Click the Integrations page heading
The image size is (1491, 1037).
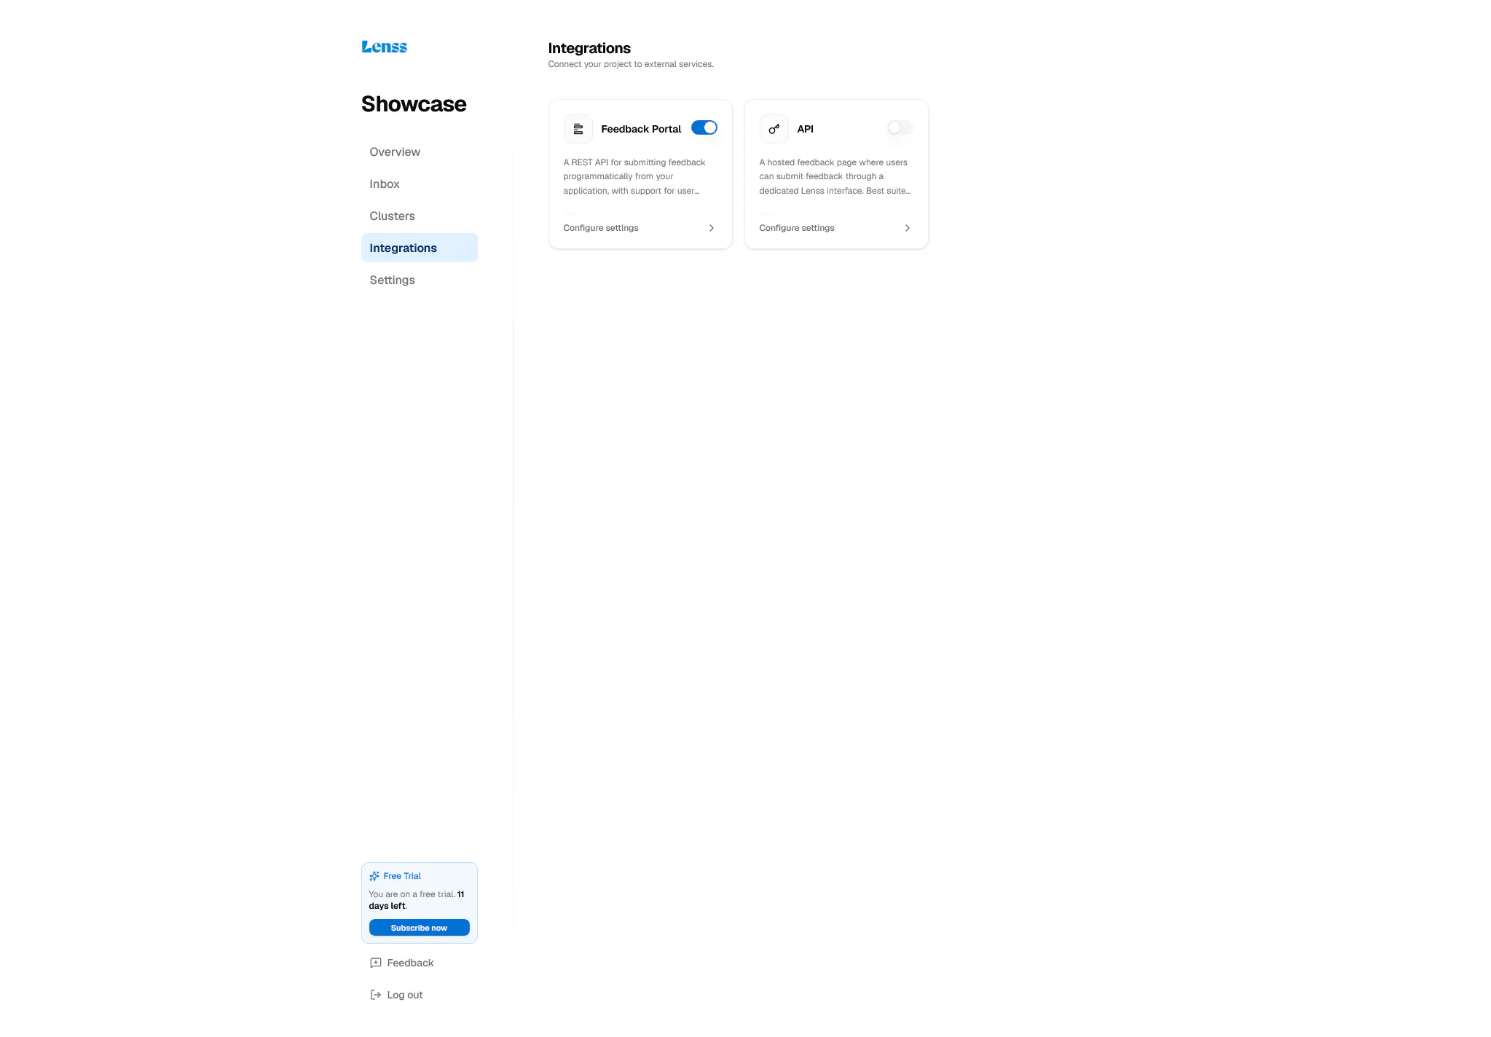[x=589, y=48]
